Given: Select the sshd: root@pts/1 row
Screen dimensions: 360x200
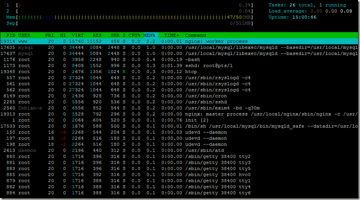Looking at the screenshot, I should pyautogui.click(x=179, y=66).
